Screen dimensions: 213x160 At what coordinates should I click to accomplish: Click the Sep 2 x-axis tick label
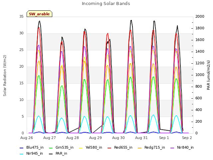tap(187, 138)
